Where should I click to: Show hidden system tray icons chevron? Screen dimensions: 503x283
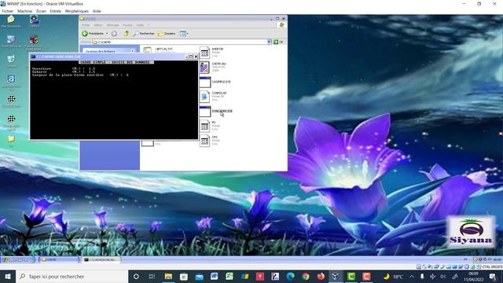[x=412, y=276]
